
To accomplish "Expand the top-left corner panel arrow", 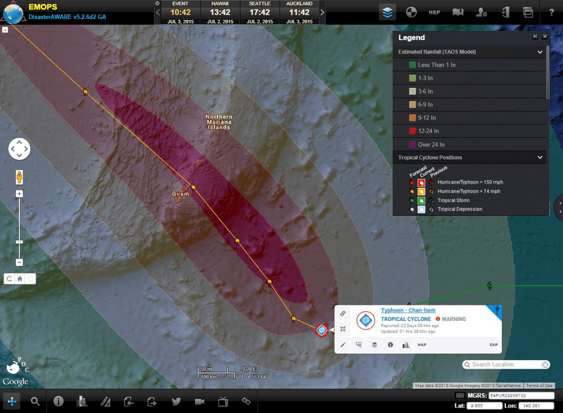I will point(5,30).
